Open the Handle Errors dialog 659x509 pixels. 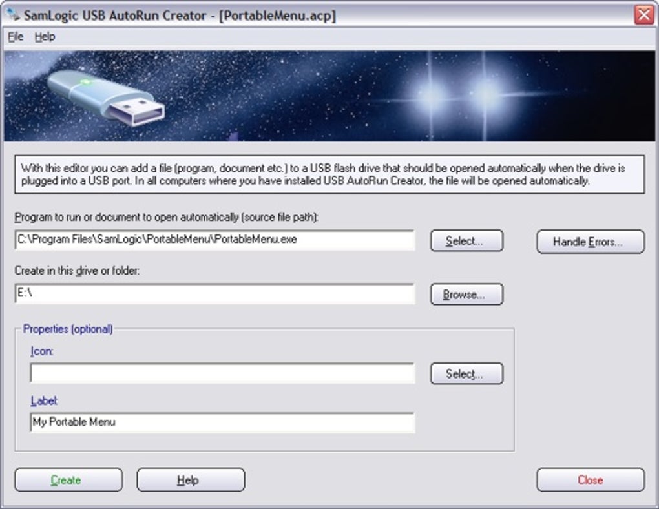(590, 242)
